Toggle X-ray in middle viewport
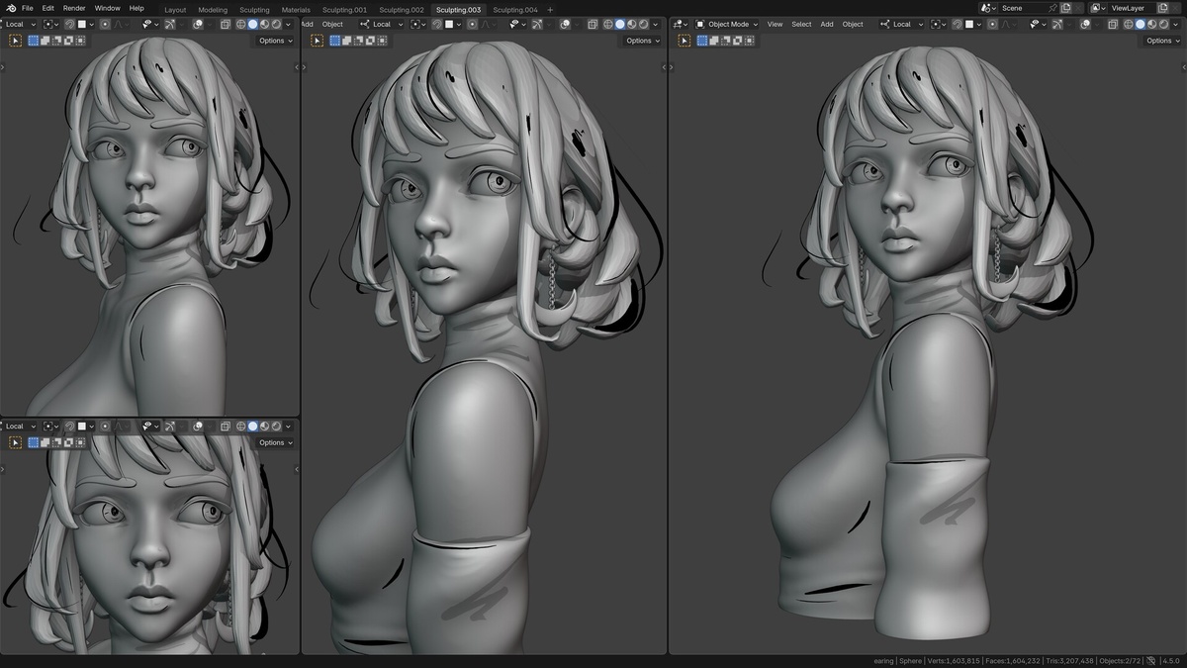1187x668 pixels. pyautogui.click(x=592, y=24)
